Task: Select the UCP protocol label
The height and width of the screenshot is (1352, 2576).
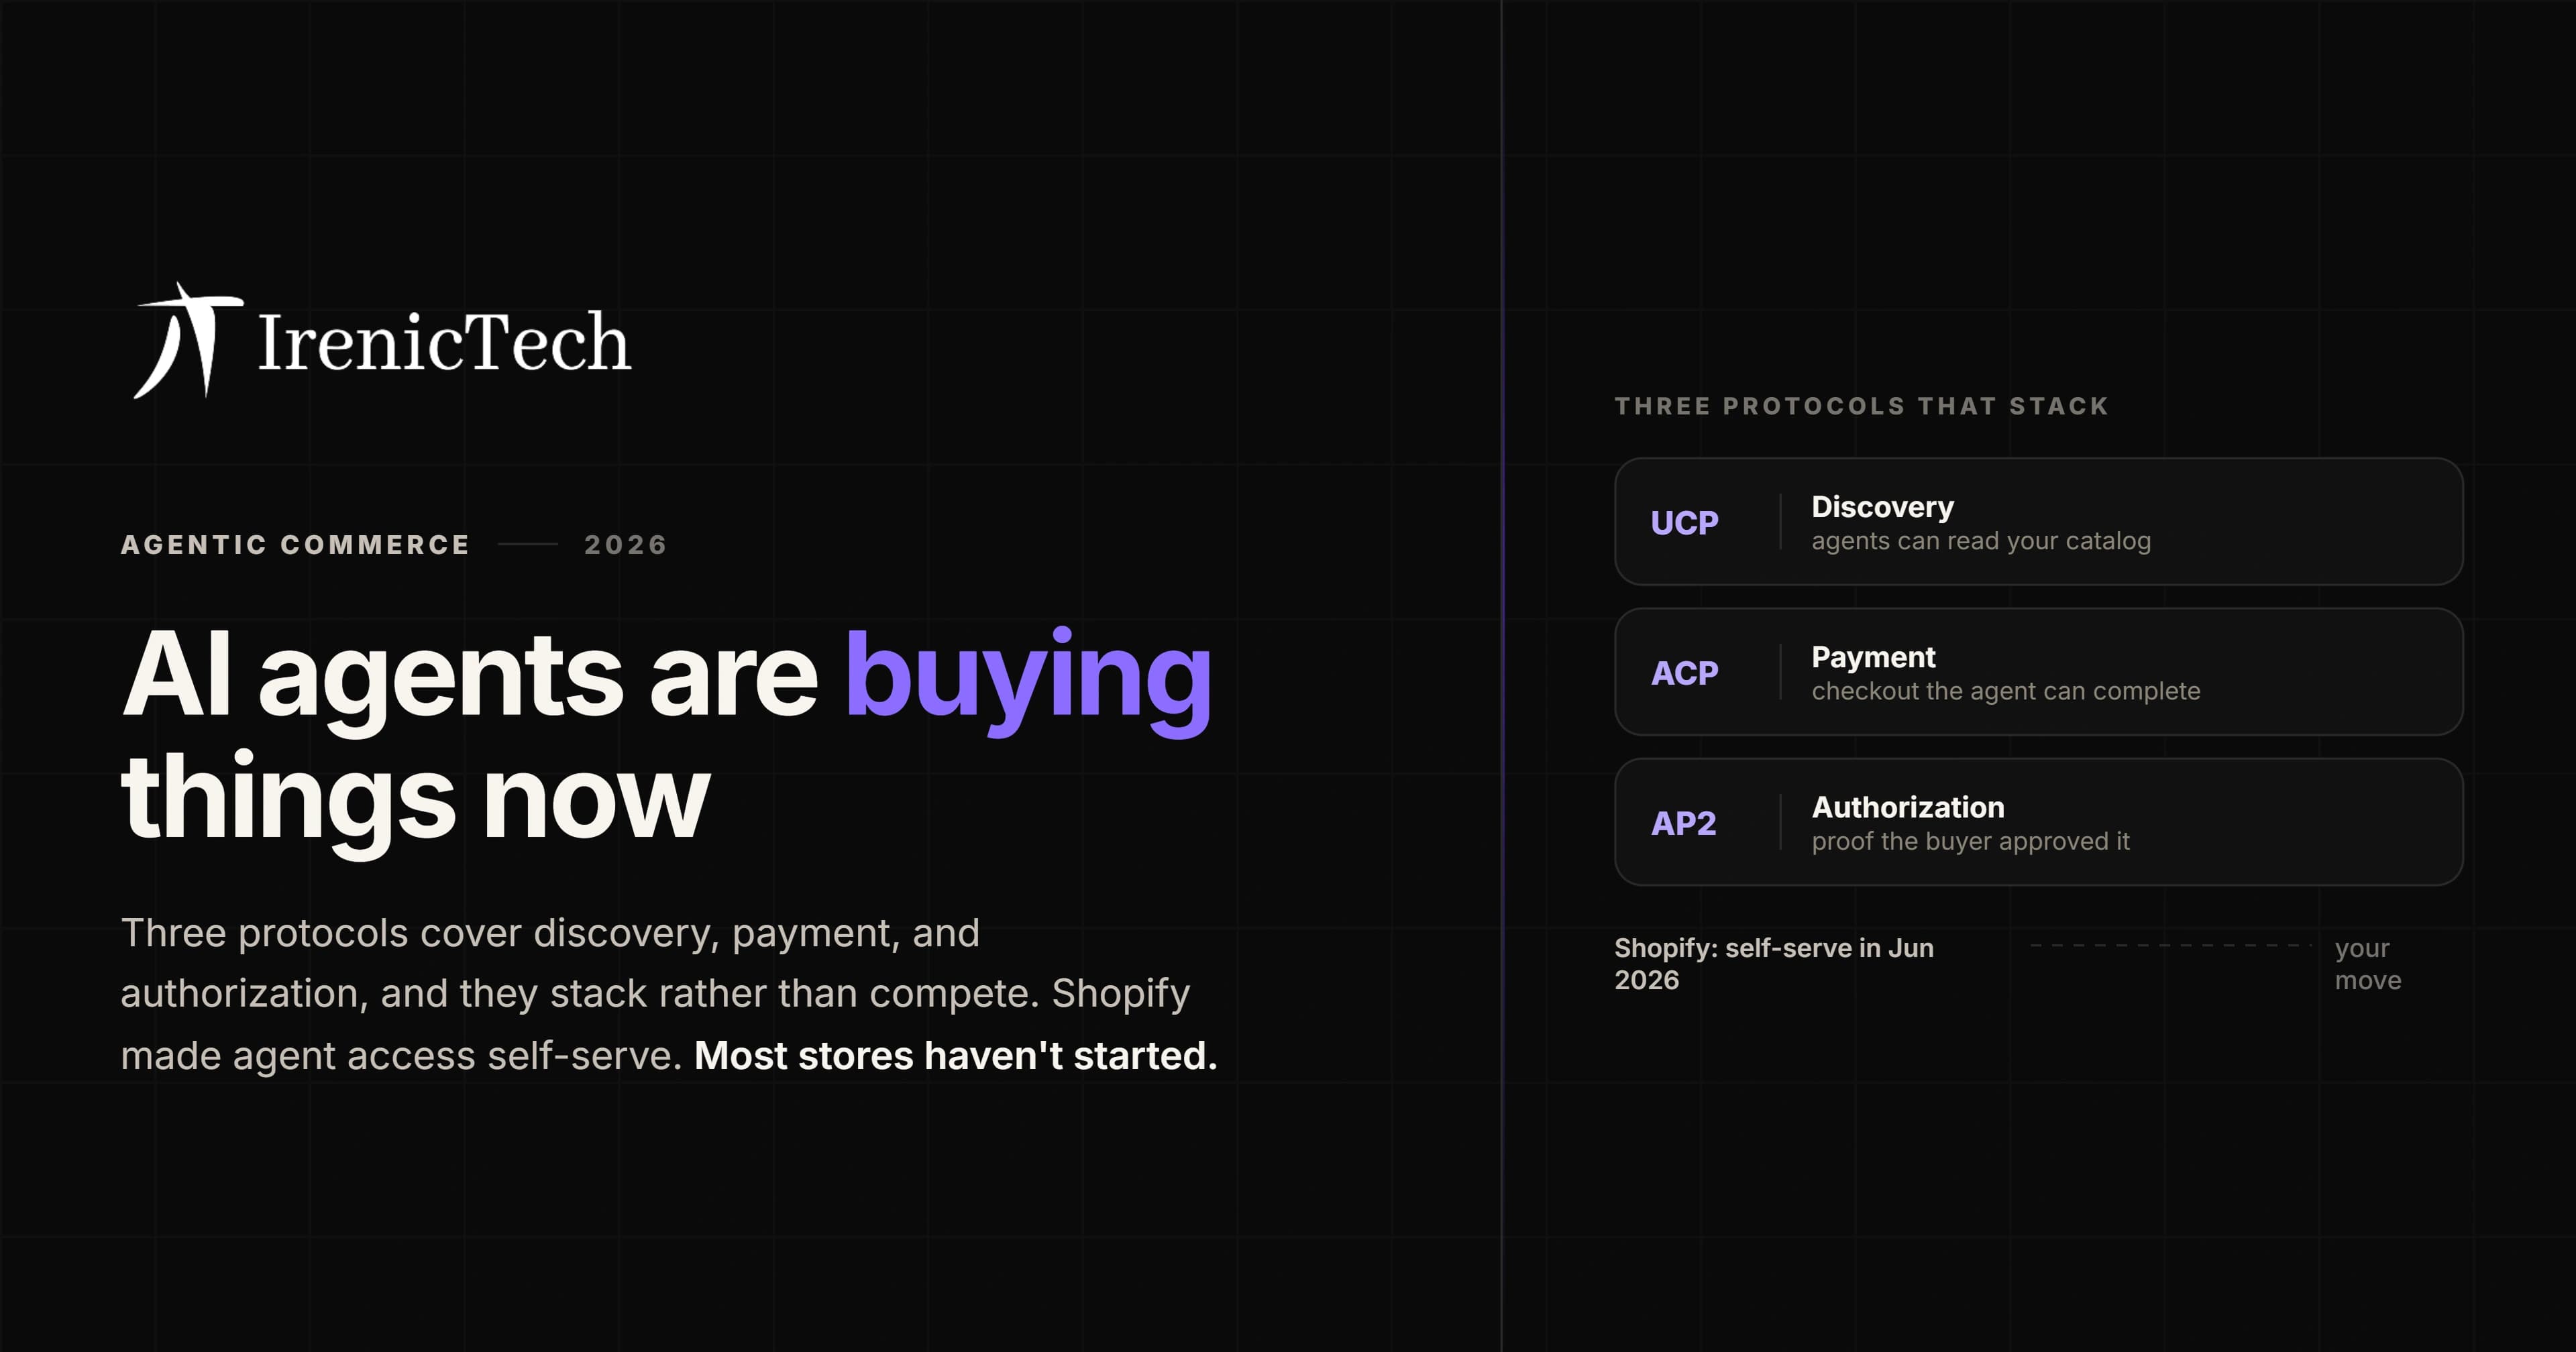Action: pos(1684,522)
